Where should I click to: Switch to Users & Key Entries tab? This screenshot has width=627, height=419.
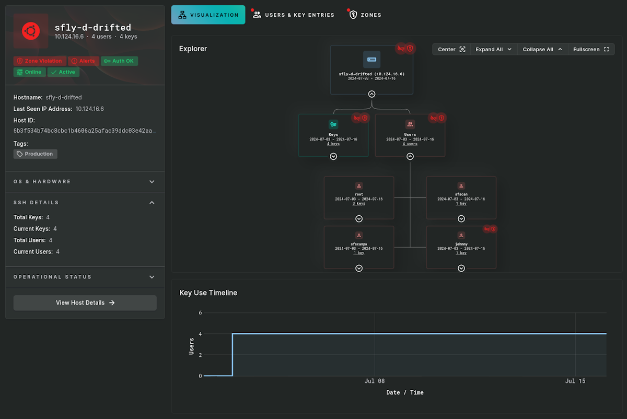point(294,15)
